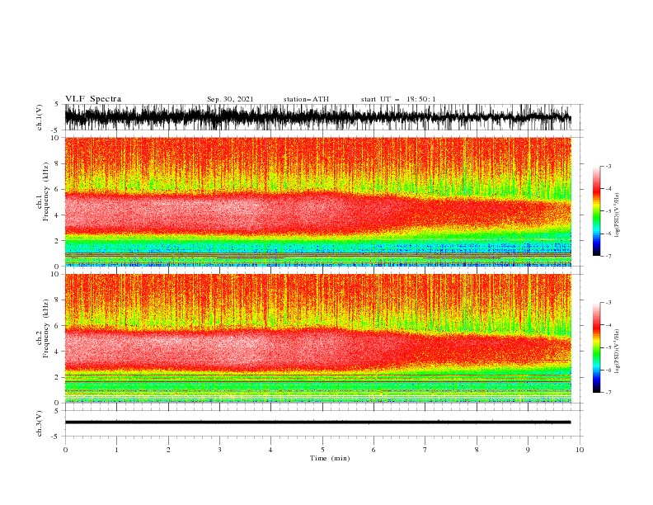Click the '4' kHz tick on ch.1 axis

click(x=59, y=215)
